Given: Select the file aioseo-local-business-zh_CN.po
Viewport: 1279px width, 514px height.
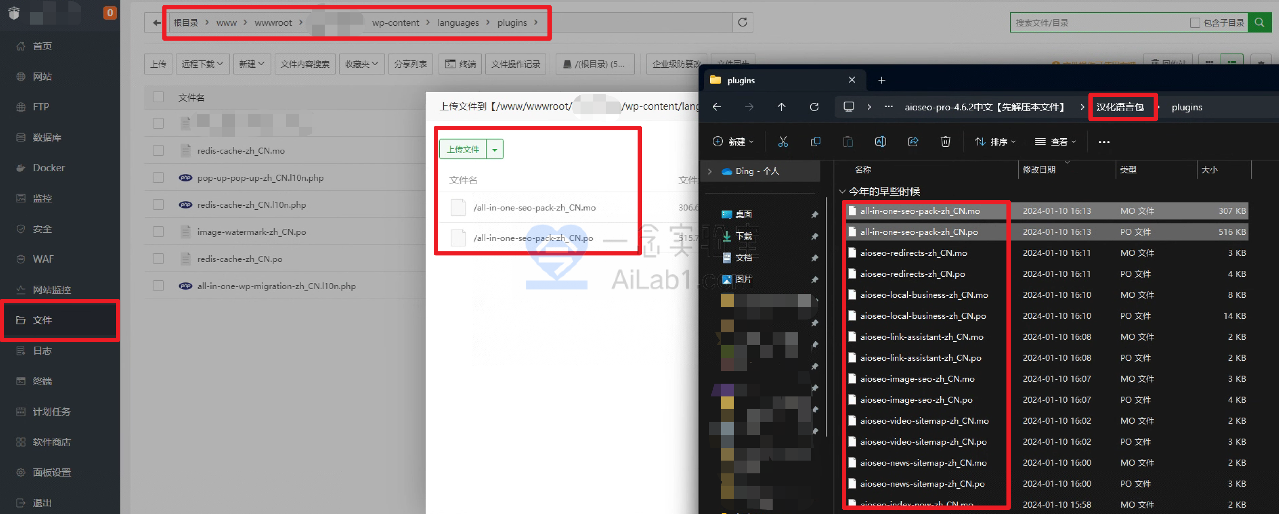Looking at the screenshot, I should pyautogui.click(x=923, y=316).
